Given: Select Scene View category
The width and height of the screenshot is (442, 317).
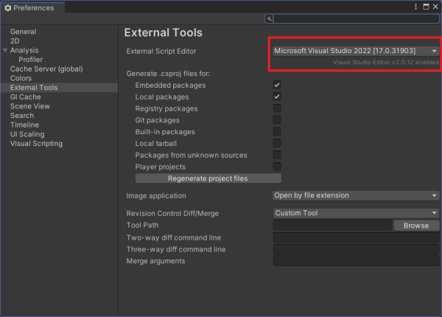Looking at the screenshot, I should (x=30, y=106).
